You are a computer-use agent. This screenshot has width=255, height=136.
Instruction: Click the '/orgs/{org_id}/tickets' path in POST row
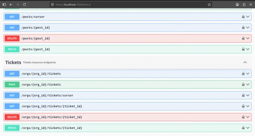coord(41,84)
